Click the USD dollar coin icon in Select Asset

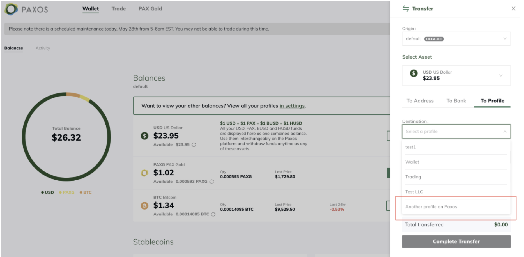(x=413, y=74)
